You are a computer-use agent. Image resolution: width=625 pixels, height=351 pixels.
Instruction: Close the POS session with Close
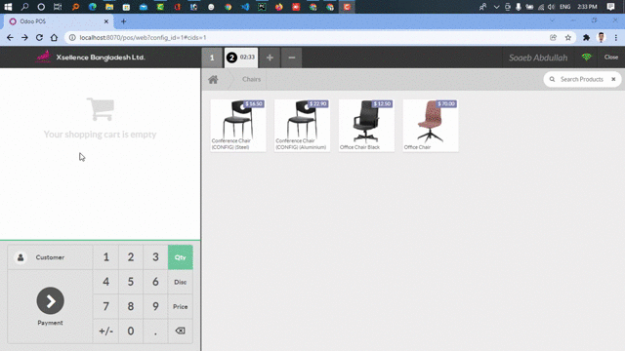tap(611, 58)
